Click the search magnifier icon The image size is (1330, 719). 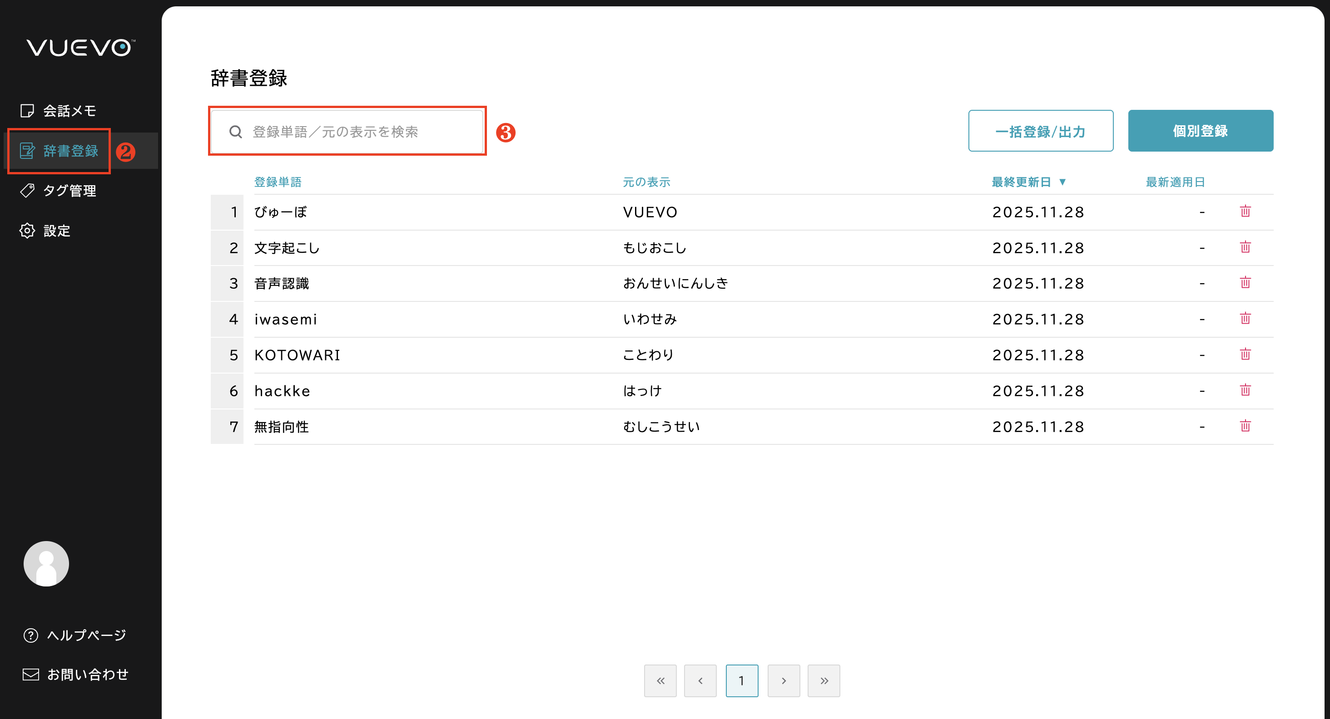[x=235, y=132]
